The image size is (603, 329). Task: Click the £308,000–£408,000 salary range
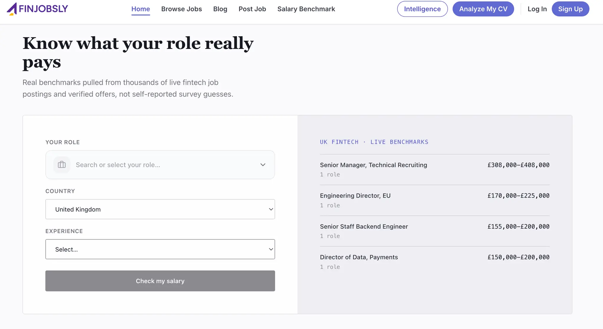[x=518, y=165]
